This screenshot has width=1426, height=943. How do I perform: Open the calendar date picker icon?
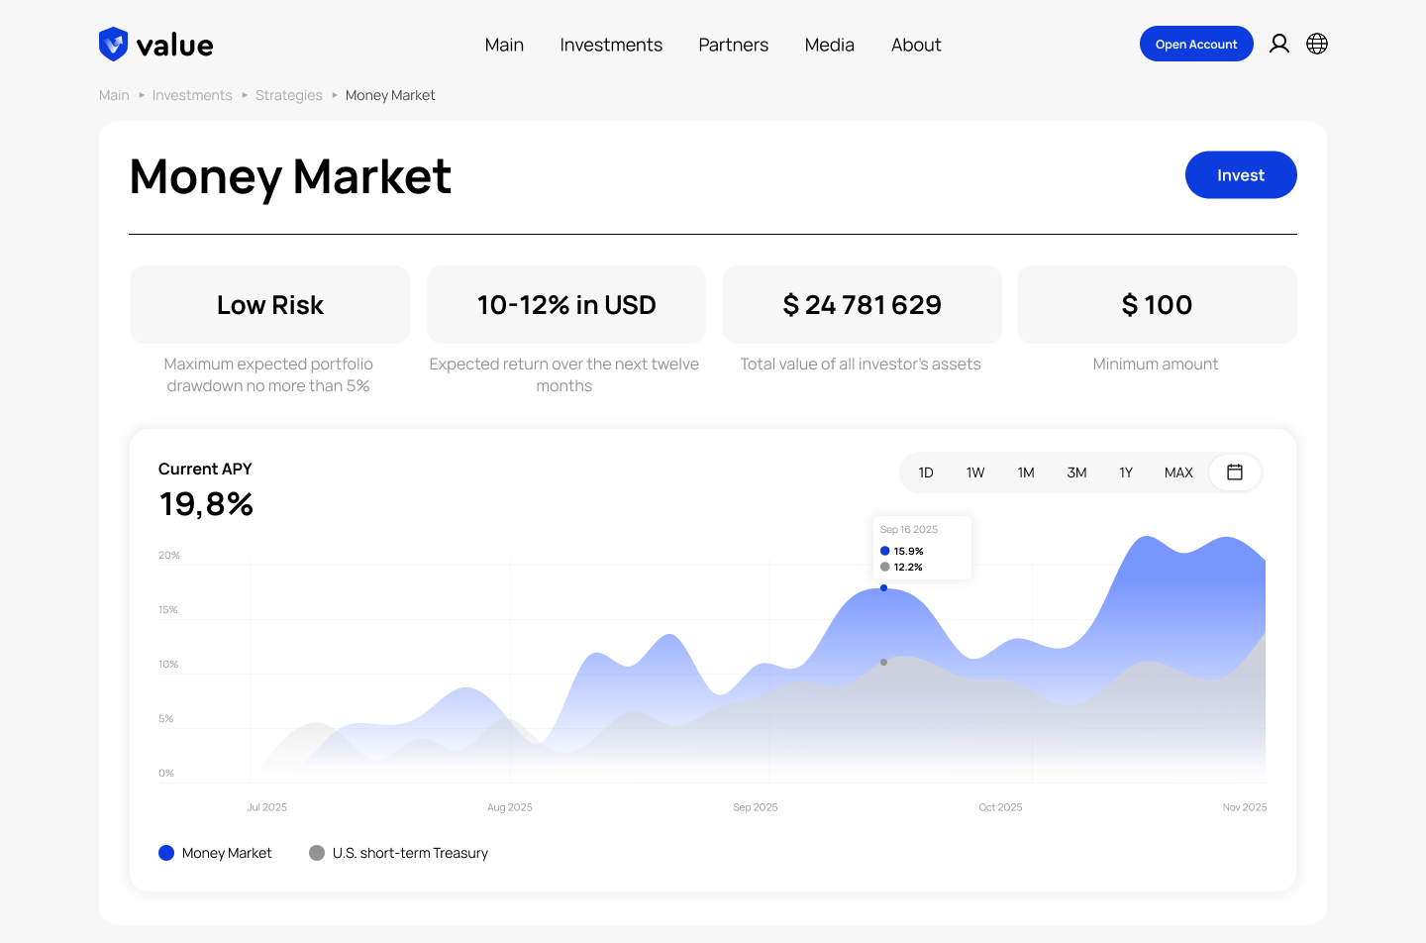click(x=1234, y=472)
